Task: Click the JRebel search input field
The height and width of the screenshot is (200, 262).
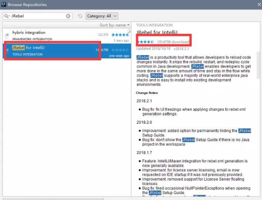Action: [38, 16]
